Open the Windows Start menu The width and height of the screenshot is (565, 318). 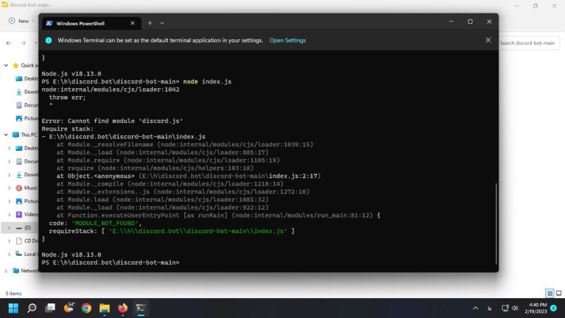coord(14,308)
